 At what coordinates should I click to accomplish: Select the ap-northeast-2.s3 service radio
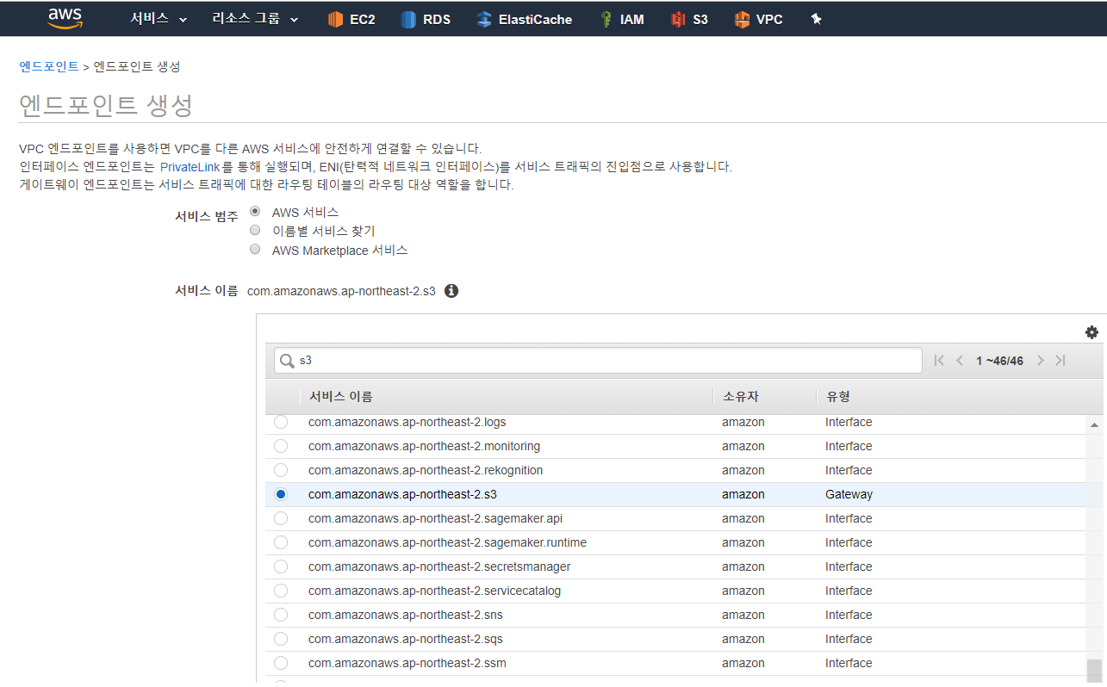(281, 494)
